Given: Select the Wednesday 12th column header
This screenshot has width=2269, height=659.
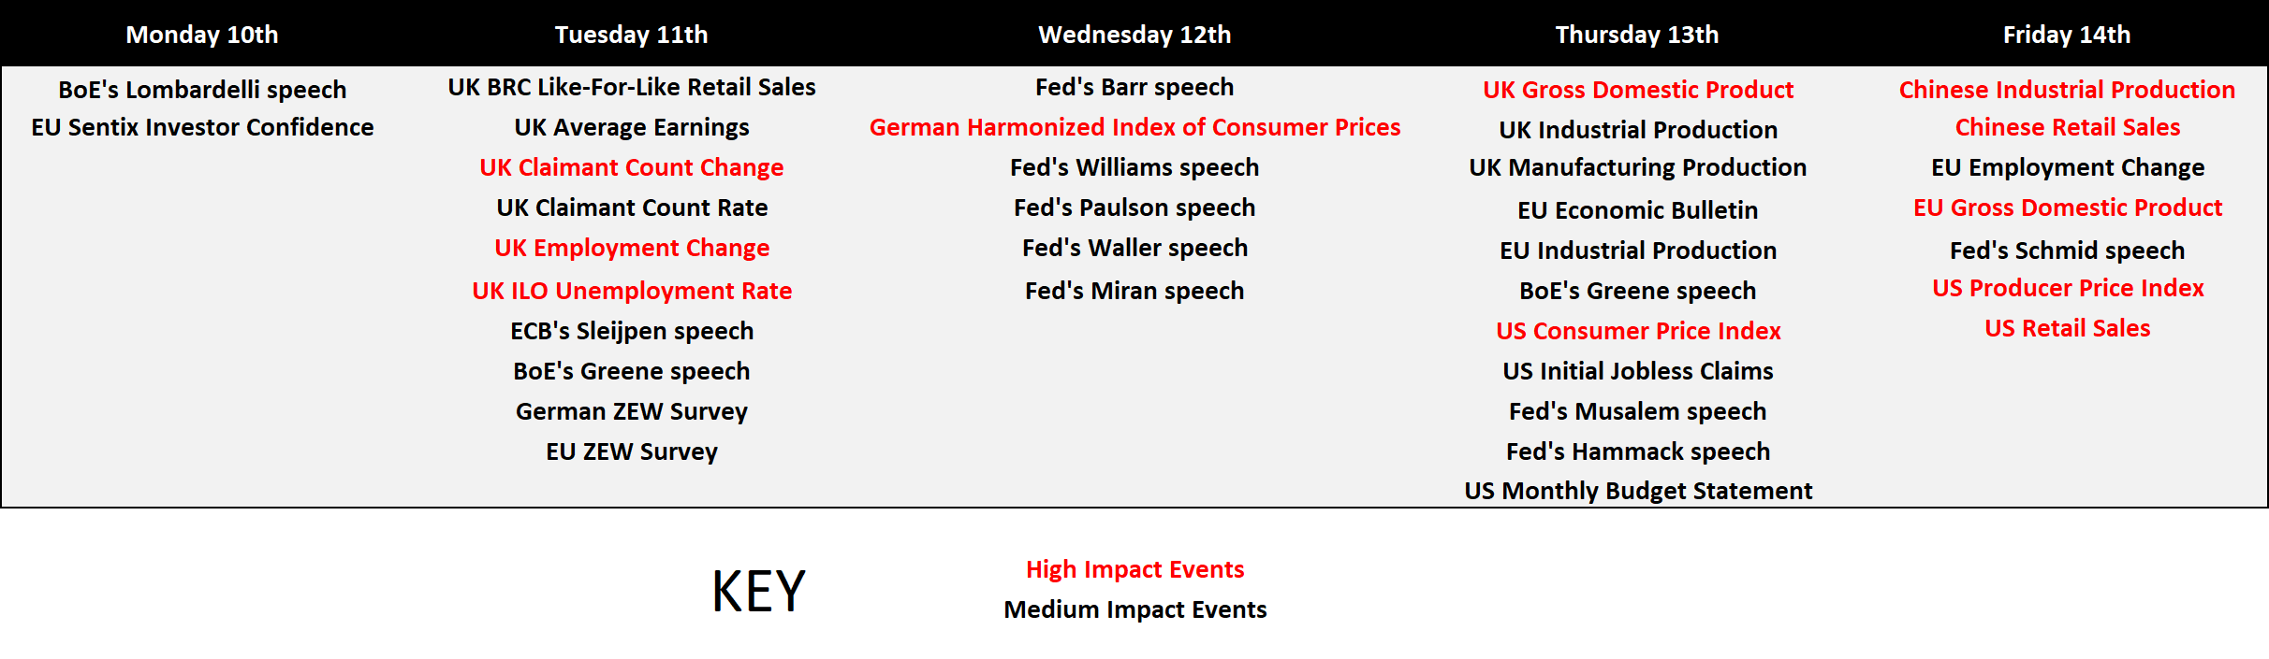Looking at the screenshot, I should [1134, 35].
